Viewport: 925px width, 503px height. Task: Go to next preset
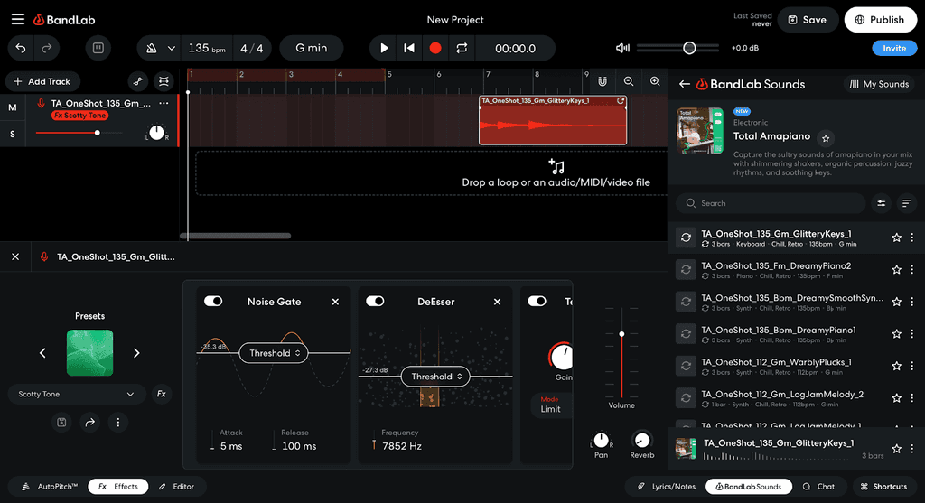click(136, 352)
